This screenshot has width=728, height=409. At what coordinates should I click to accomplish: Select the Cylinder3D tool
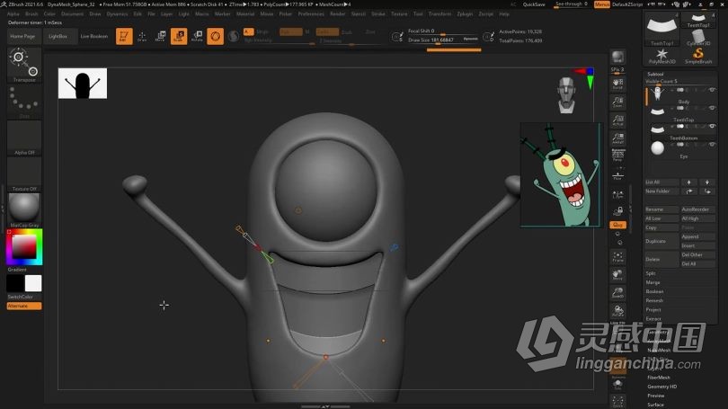(697, 38)
